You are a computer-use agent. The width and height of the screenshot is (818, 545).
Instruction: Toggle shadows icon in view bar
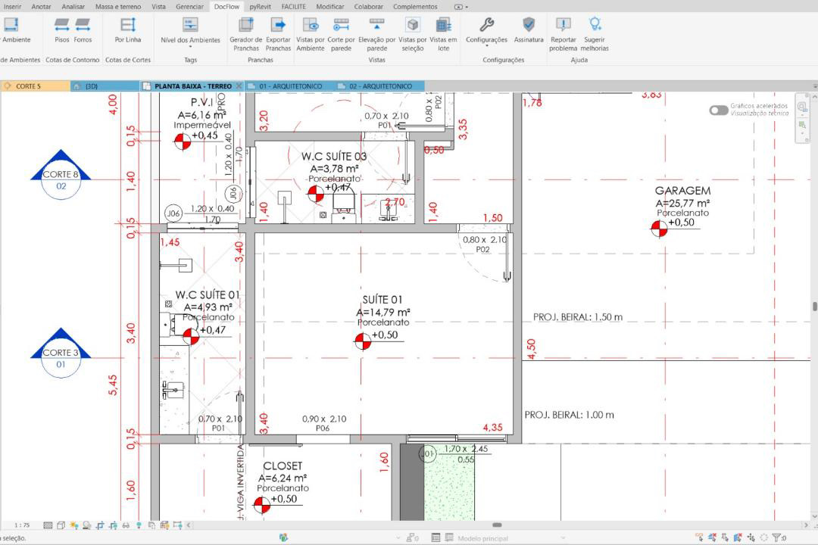87,525
